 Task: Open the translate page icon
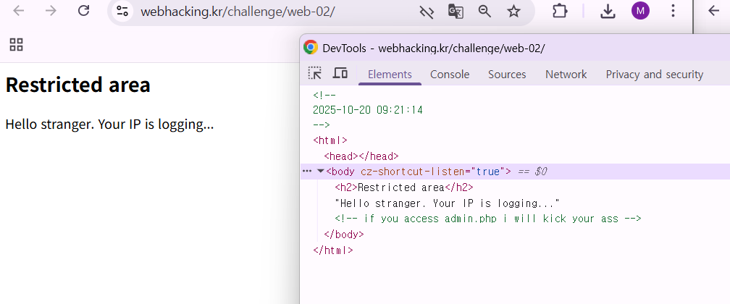point(456,11)
